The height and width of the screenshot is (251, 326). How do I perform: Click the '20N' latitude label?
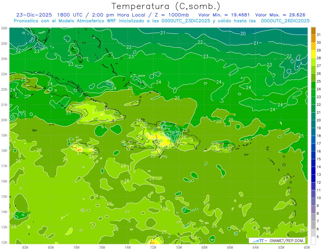[4, 120]
